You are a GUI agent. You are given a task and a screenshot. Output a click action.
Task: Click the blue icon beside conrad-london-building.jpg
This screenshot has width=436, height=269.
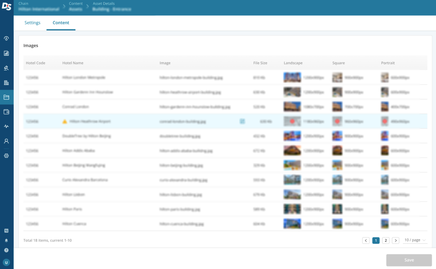(x=242, y=121)
